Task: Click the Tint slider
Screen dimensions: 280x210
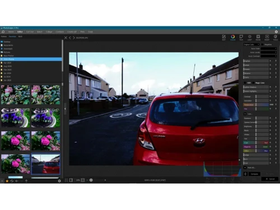Action: click(x=256, y=109)
